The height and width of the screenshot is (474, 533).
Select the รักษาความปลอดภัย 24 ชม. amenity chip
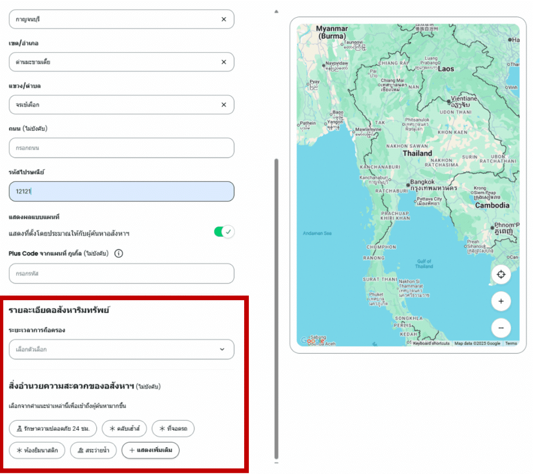pos(53,429)
